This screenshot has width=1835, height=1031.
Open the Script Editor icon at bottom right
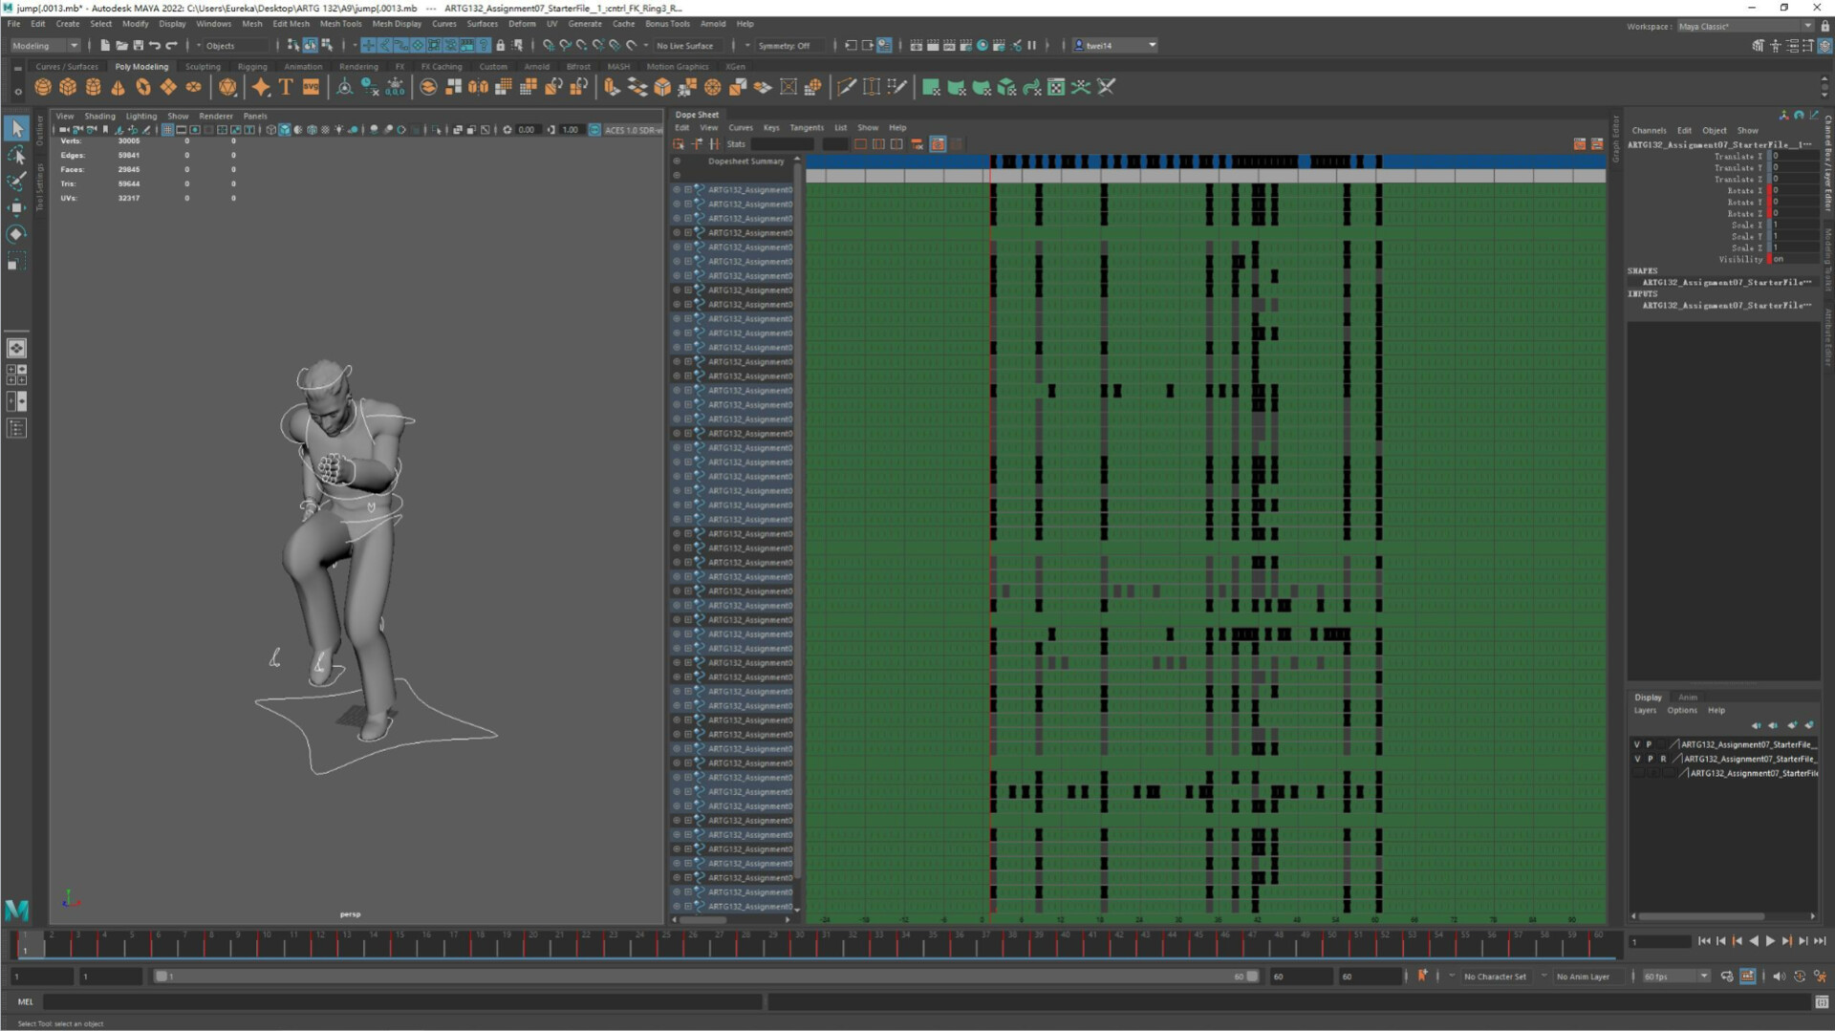click(1822, 1001)
